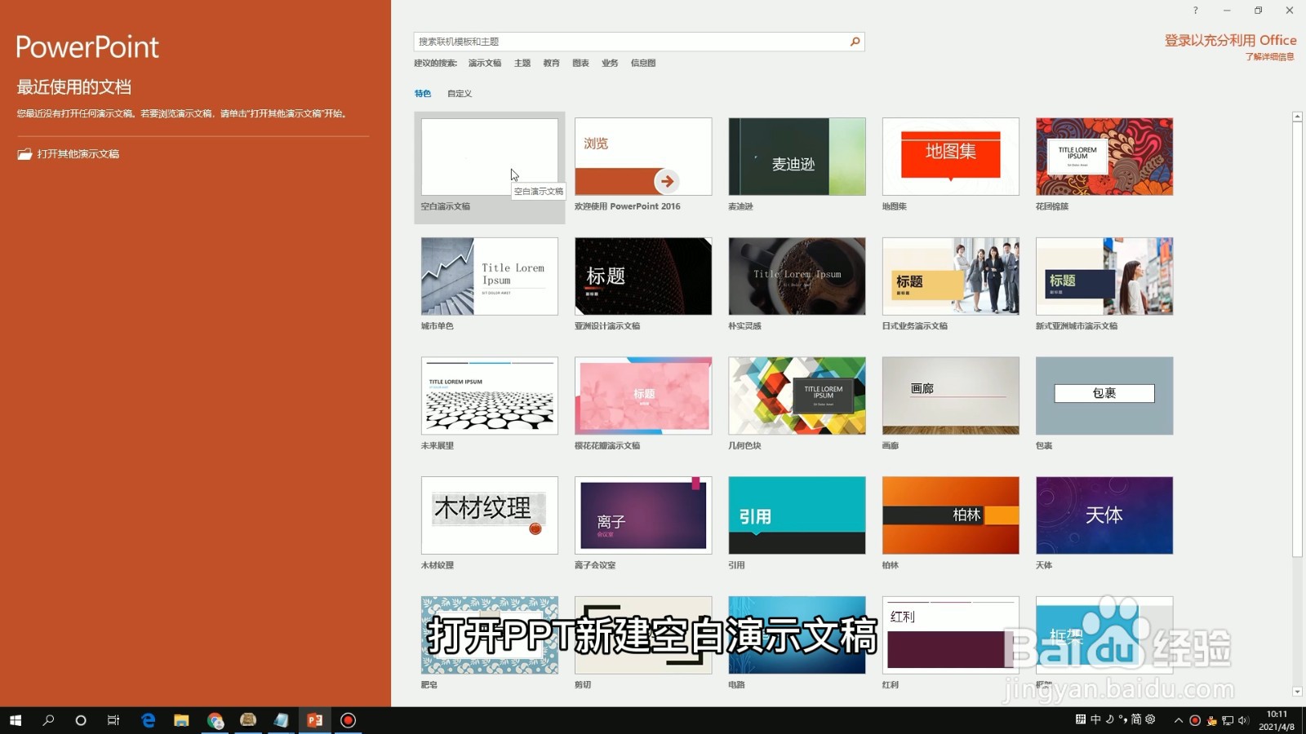
Task: Select the 柏林 orange template
Action: pyautogui.click(x=951, y=515)
